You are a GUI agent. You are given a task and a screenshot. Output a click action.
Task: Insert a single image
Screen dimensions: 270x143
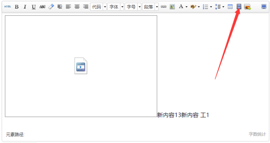(x=172, y=7)
